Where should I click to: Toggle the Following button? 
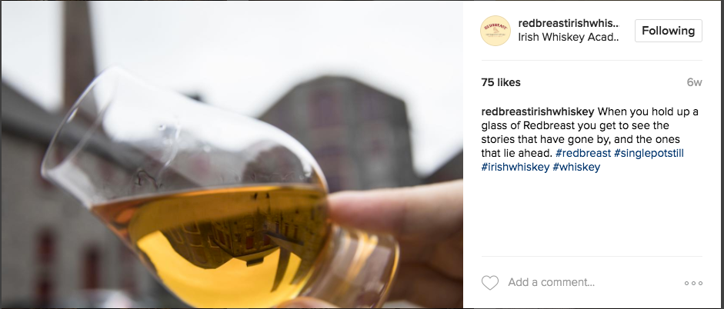(668, 31)
